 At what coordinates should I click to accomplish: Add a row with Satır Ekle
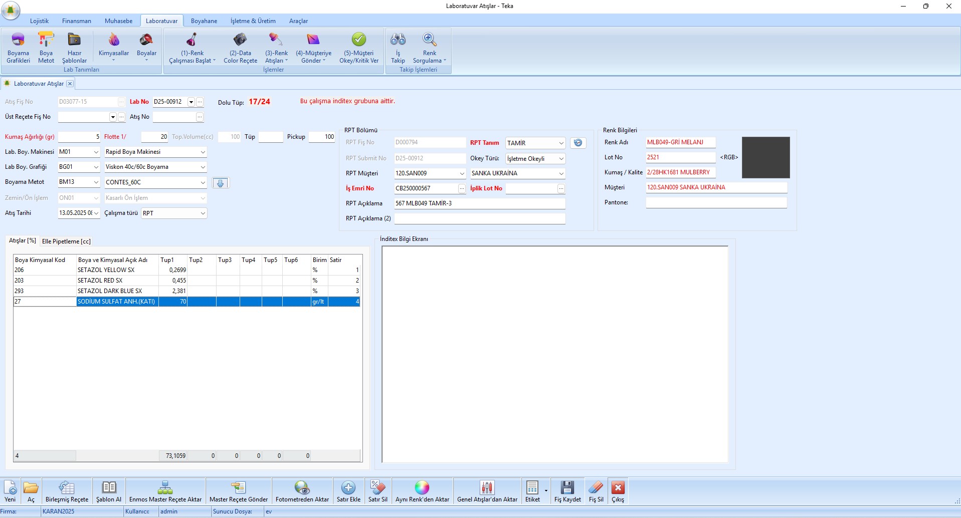(348, 491)
